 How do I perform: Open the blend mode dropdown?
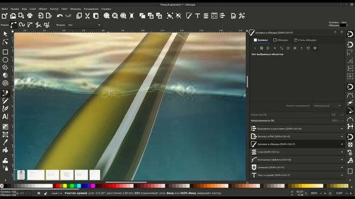tap(327, 106)
